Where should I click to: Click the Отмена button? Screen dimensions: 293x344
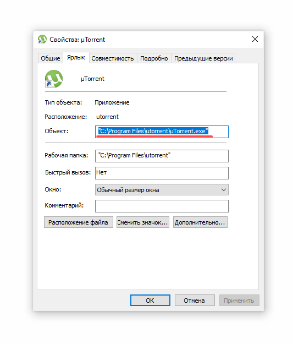click(x=195, y=301)
